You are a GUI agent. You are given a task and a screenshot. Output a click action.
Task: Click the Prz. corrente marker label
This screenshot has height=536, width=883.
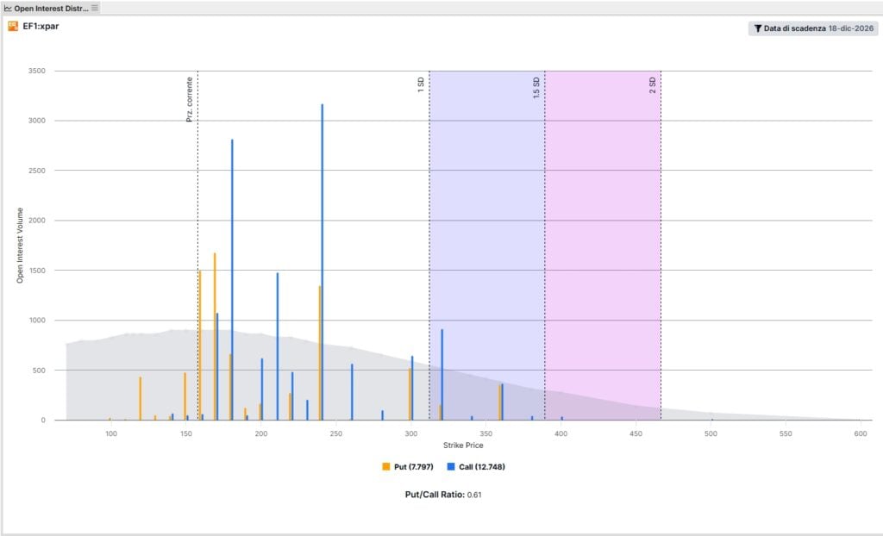pyautogui.click(x=190, y=100)
